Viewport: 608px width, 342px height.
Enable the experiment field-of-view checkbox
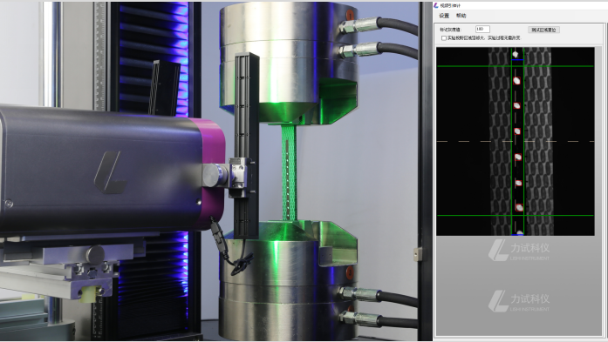click(x=444, y=38)
